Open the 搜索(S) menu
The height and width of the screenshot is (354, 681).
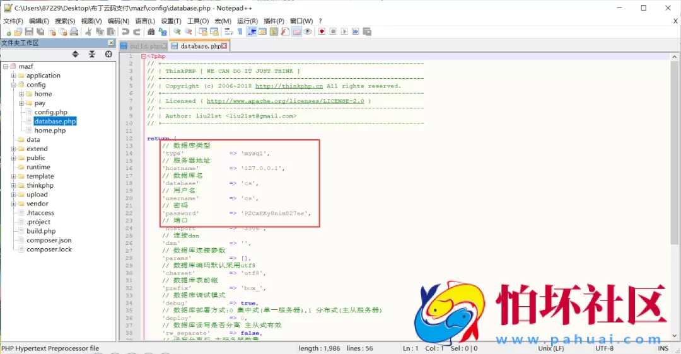tap(65, 21)
